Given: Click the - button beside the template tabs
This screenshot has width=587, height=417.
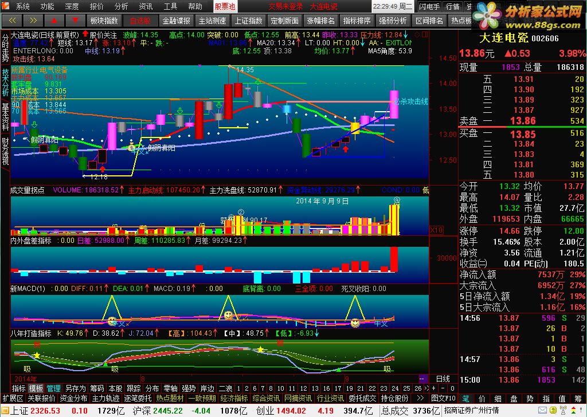Looking at the screenshot, I should (443, 388).
